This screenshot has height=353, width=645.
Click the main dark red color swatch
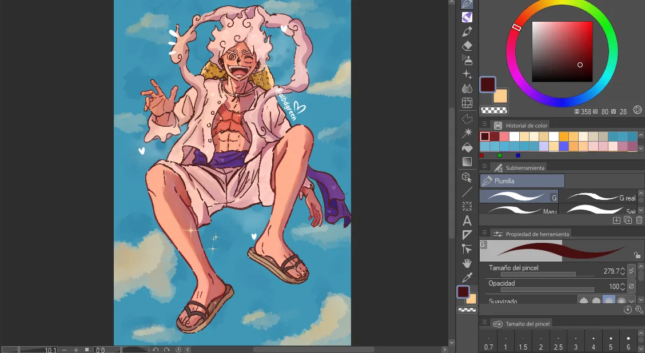pyautogui.click(x=487, y=84)
